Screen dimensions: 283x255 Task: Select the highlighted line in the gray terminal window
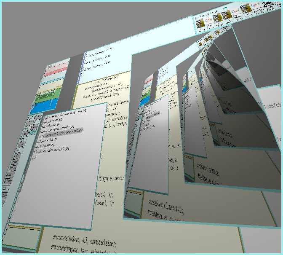[x=62, y=132]
